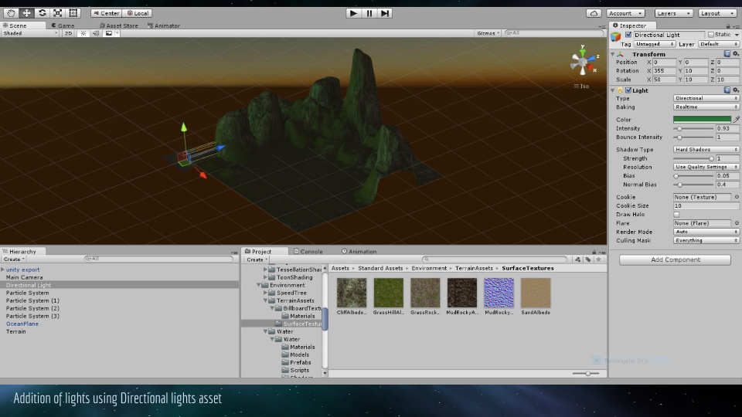Collapse the Transform component section
The image size is (742, 417).
[x=614, y=55]
